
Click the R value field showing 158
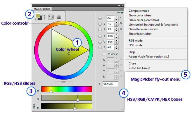(x=110, y=36)
